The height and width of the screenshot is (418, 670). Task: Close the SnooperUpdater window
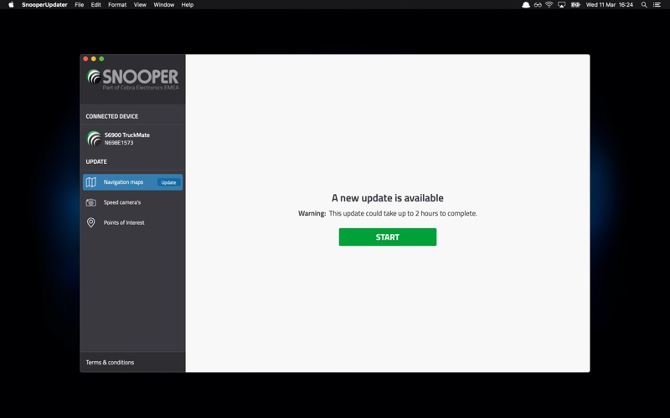[x=85, y=59]
